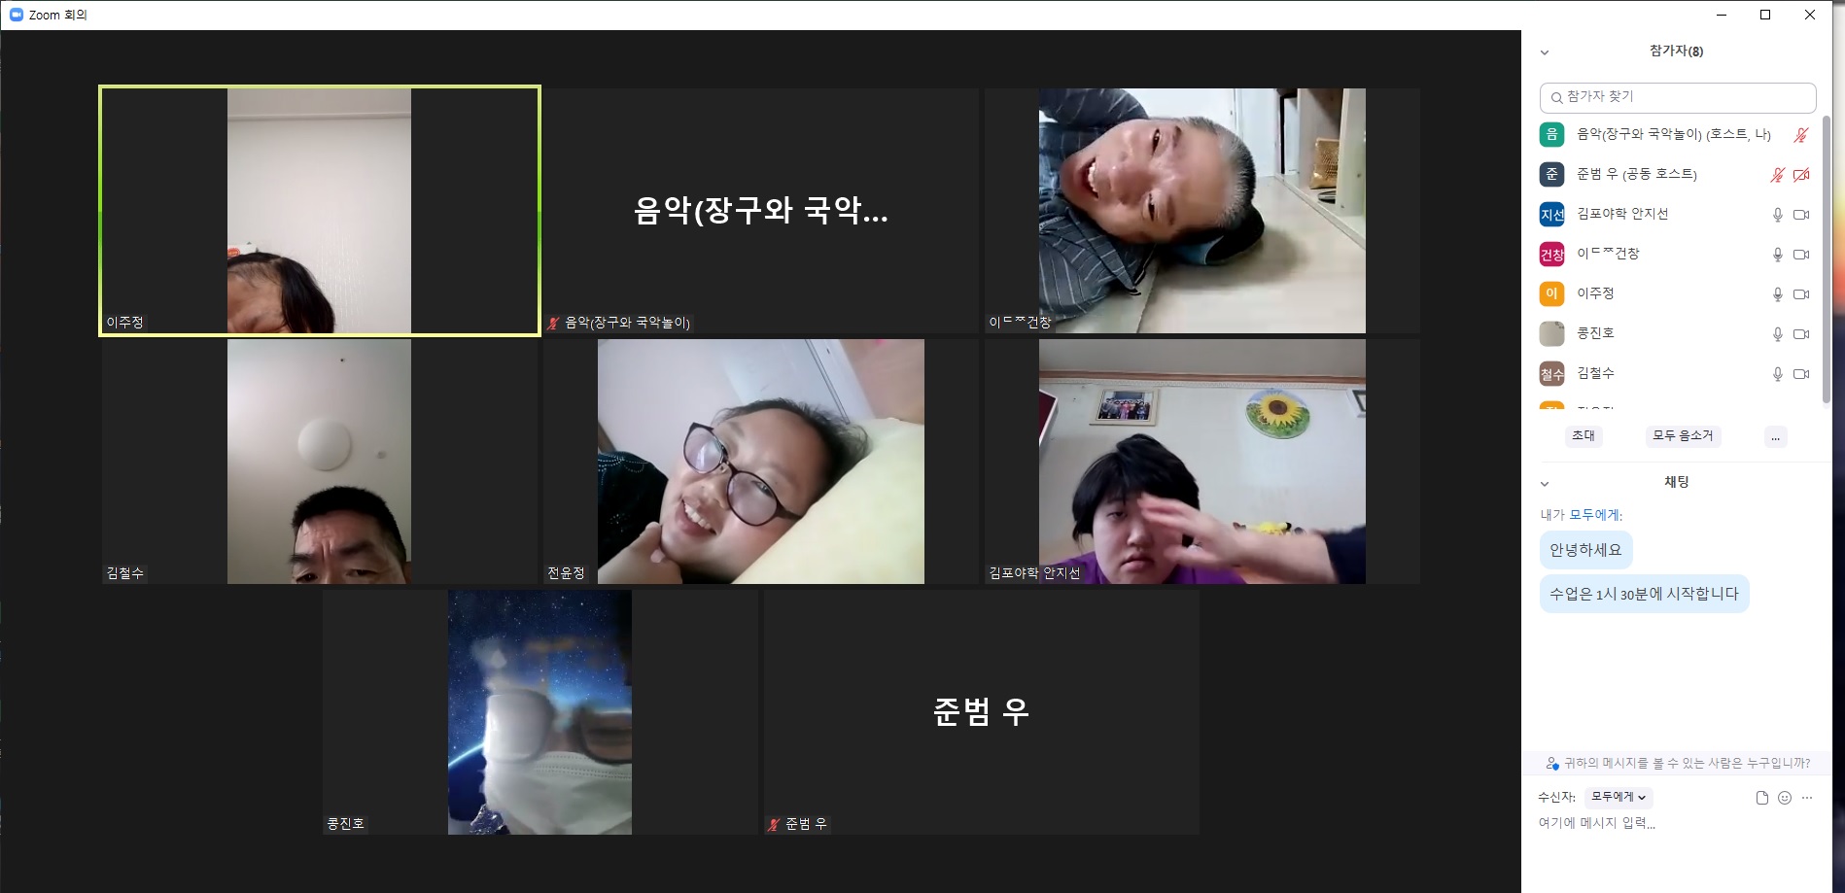Click '수업은 1시 30분에 시작합니다' chat message
The width and height of the screenshot is (1845, 893).
coord(1644,594)
